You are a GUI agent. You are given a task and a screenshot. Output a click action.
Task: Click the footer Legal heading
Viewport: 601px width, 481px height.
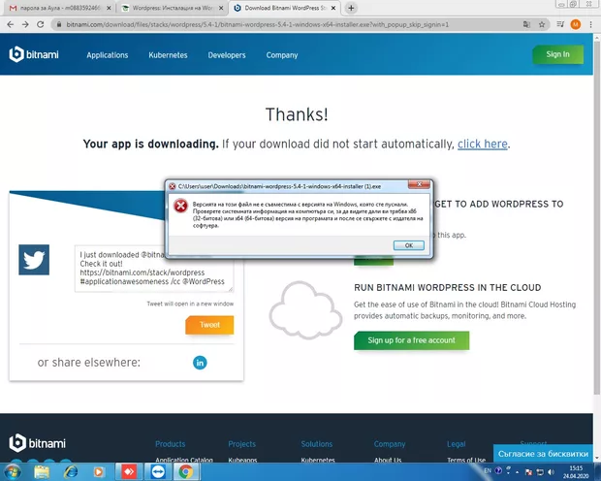pos(457,444)
